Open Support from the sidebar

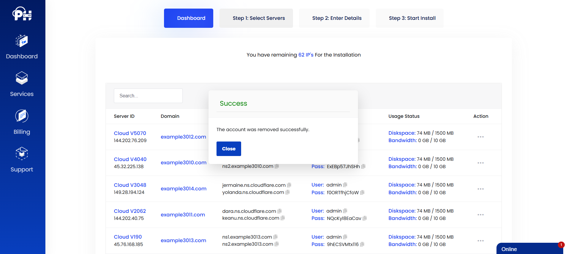(22, 154)
